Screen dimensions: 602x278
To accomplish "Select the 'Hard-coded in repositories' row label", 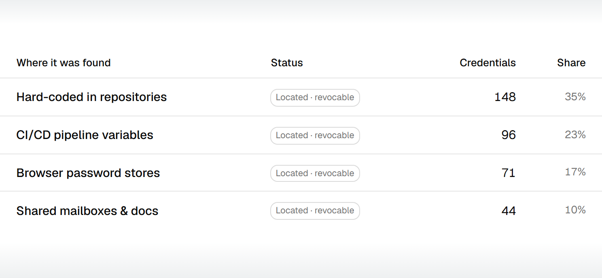I will pyautogui.click(x=91, y=97).
